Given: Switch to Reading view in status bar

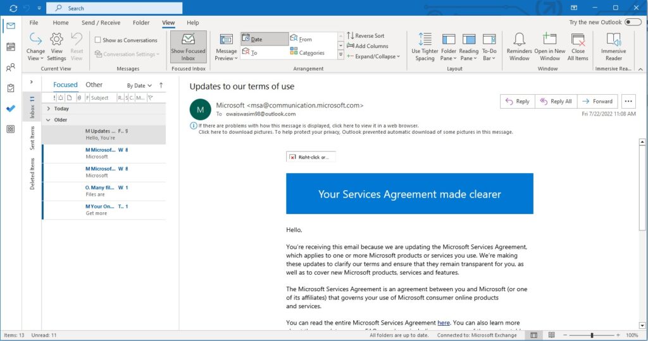Looking at the screenshot, I should click(x=551, y=335).
